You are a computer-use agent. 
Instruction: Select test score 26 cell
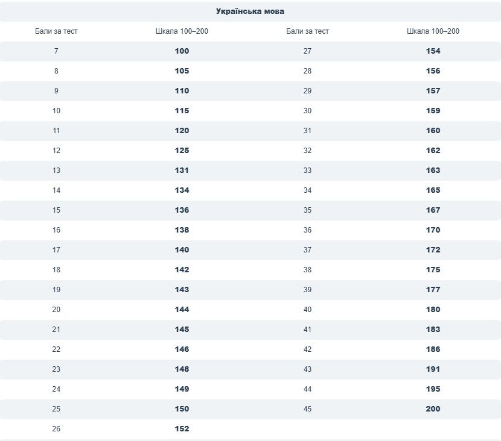pyautogui.click(x=56, y=429)
